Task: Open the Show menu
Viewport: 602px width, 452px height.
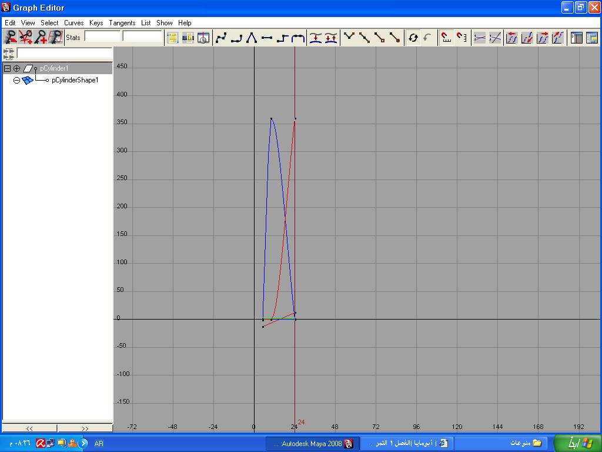Action: (x=165, y=23)
